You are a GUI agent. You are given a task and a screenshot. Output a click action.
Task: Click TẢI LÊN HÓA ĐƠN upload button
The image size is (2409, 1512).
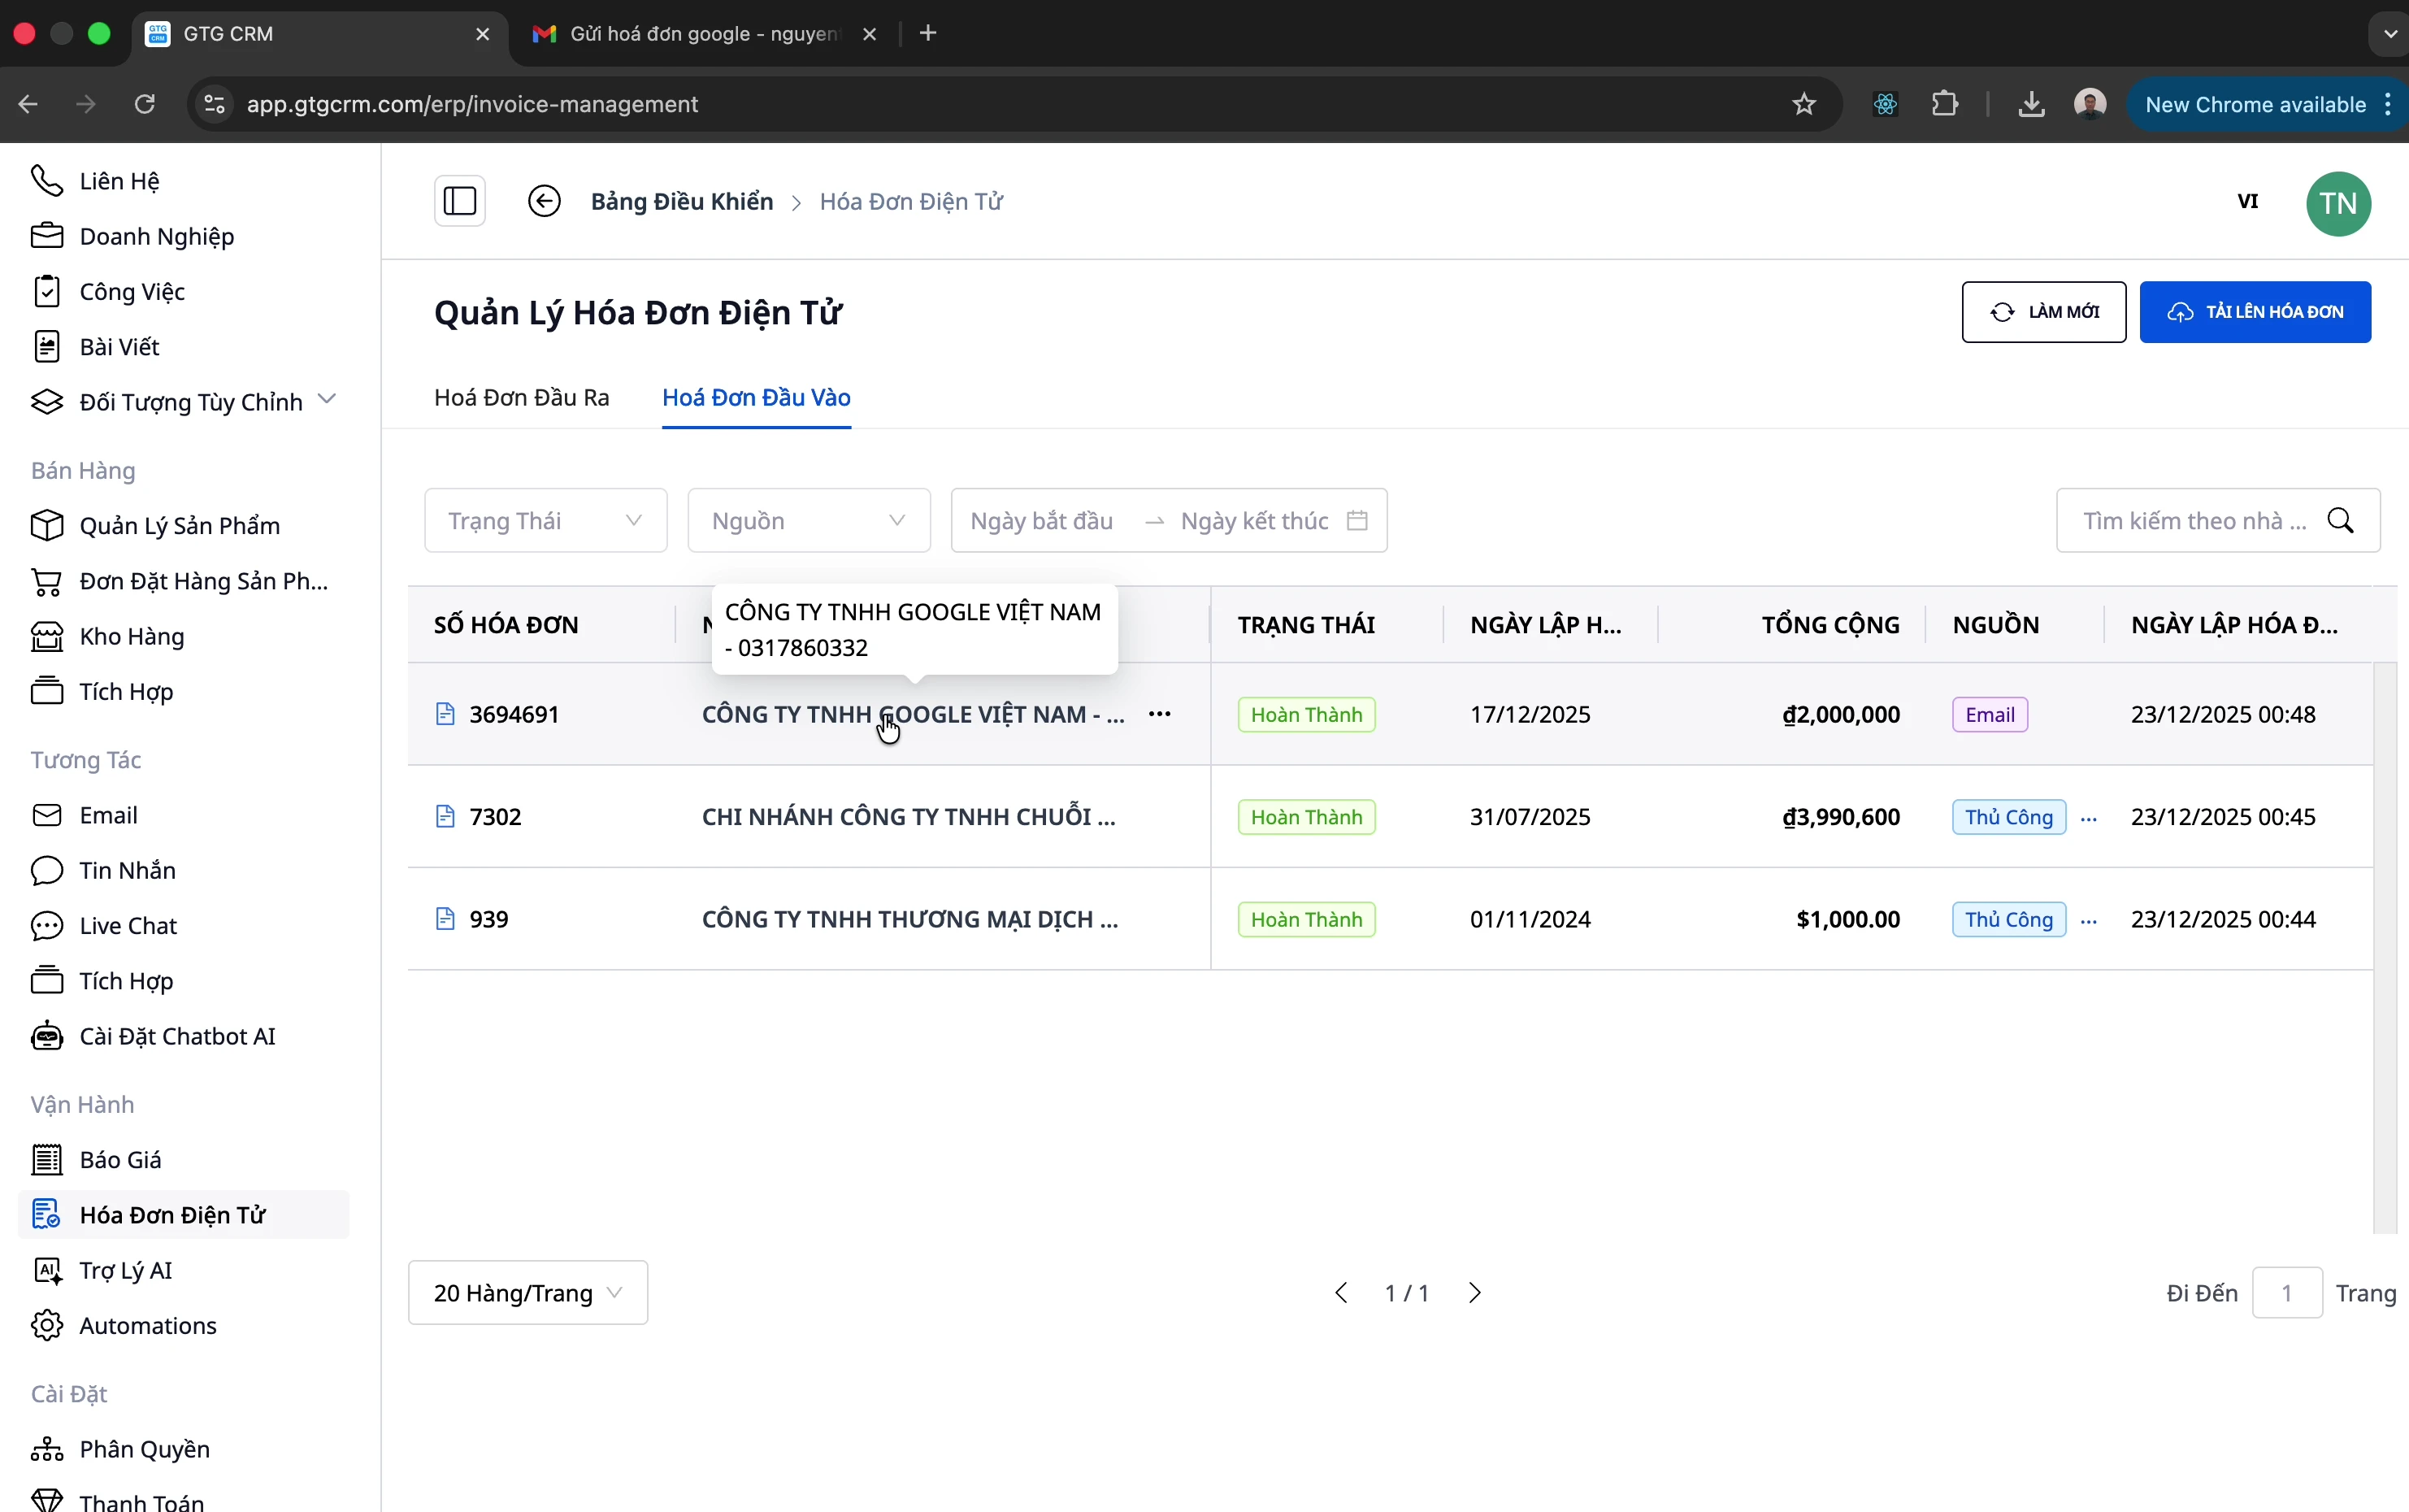click(x=2254, y=312)
